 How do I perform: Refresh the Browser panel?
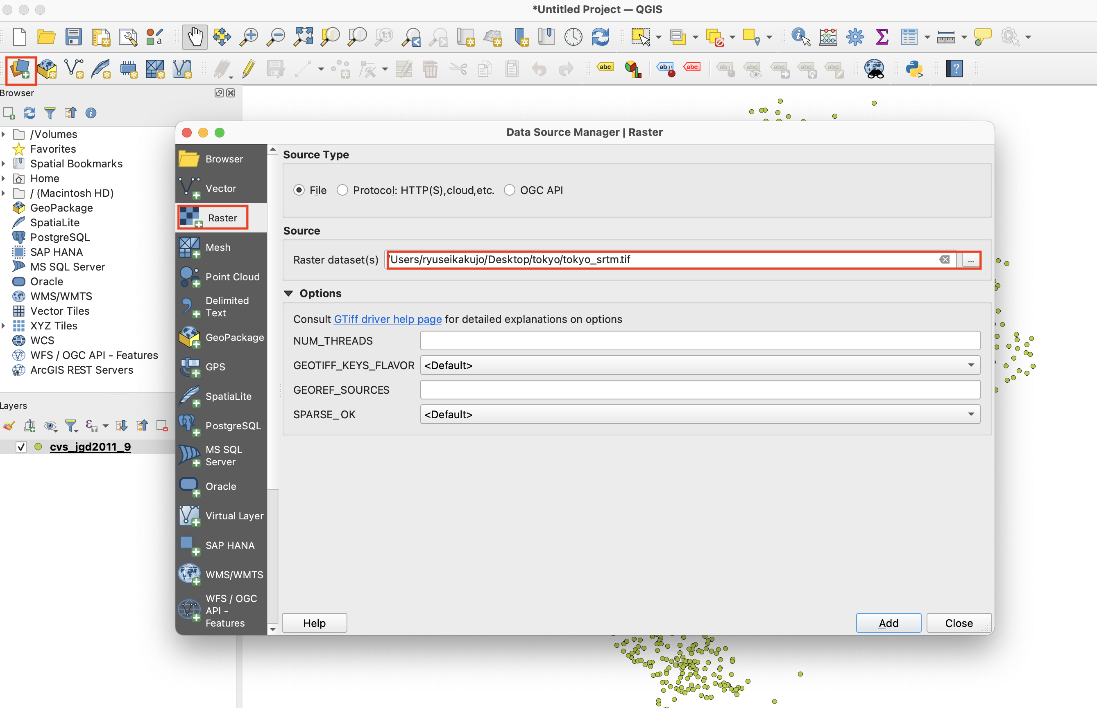(x=29, y=113)
